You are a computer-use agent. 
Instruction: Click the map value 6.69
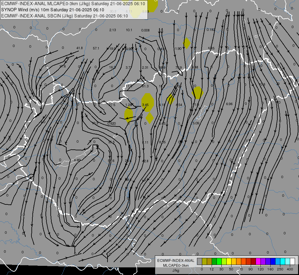click(x=77, y=160)
